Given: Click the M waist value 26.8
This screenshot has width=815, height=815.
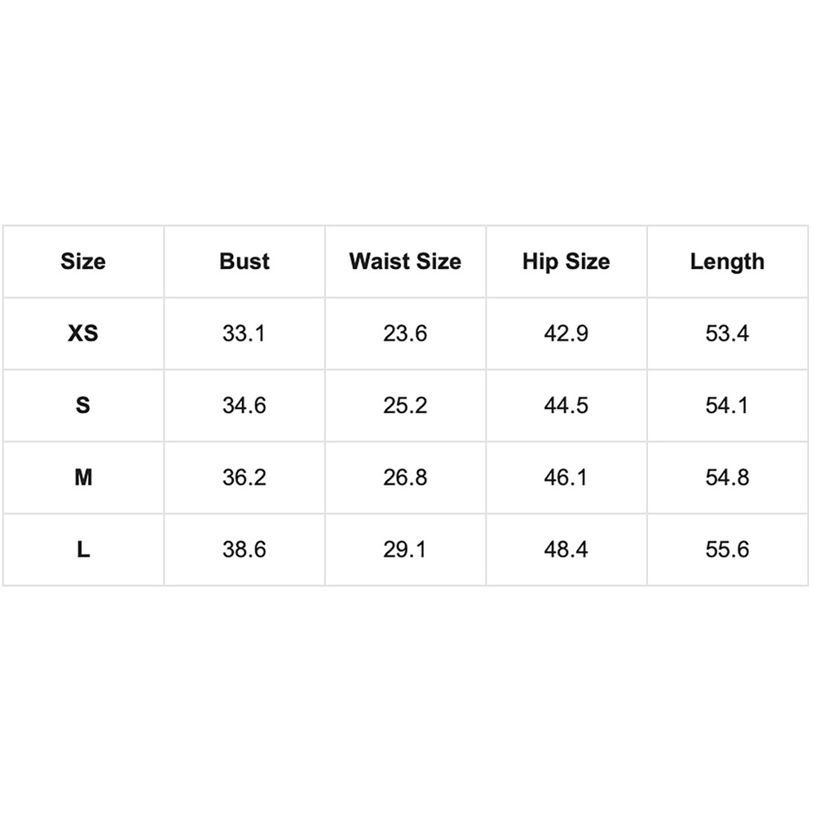Looking at the screenshot, I should click(405, 477).
